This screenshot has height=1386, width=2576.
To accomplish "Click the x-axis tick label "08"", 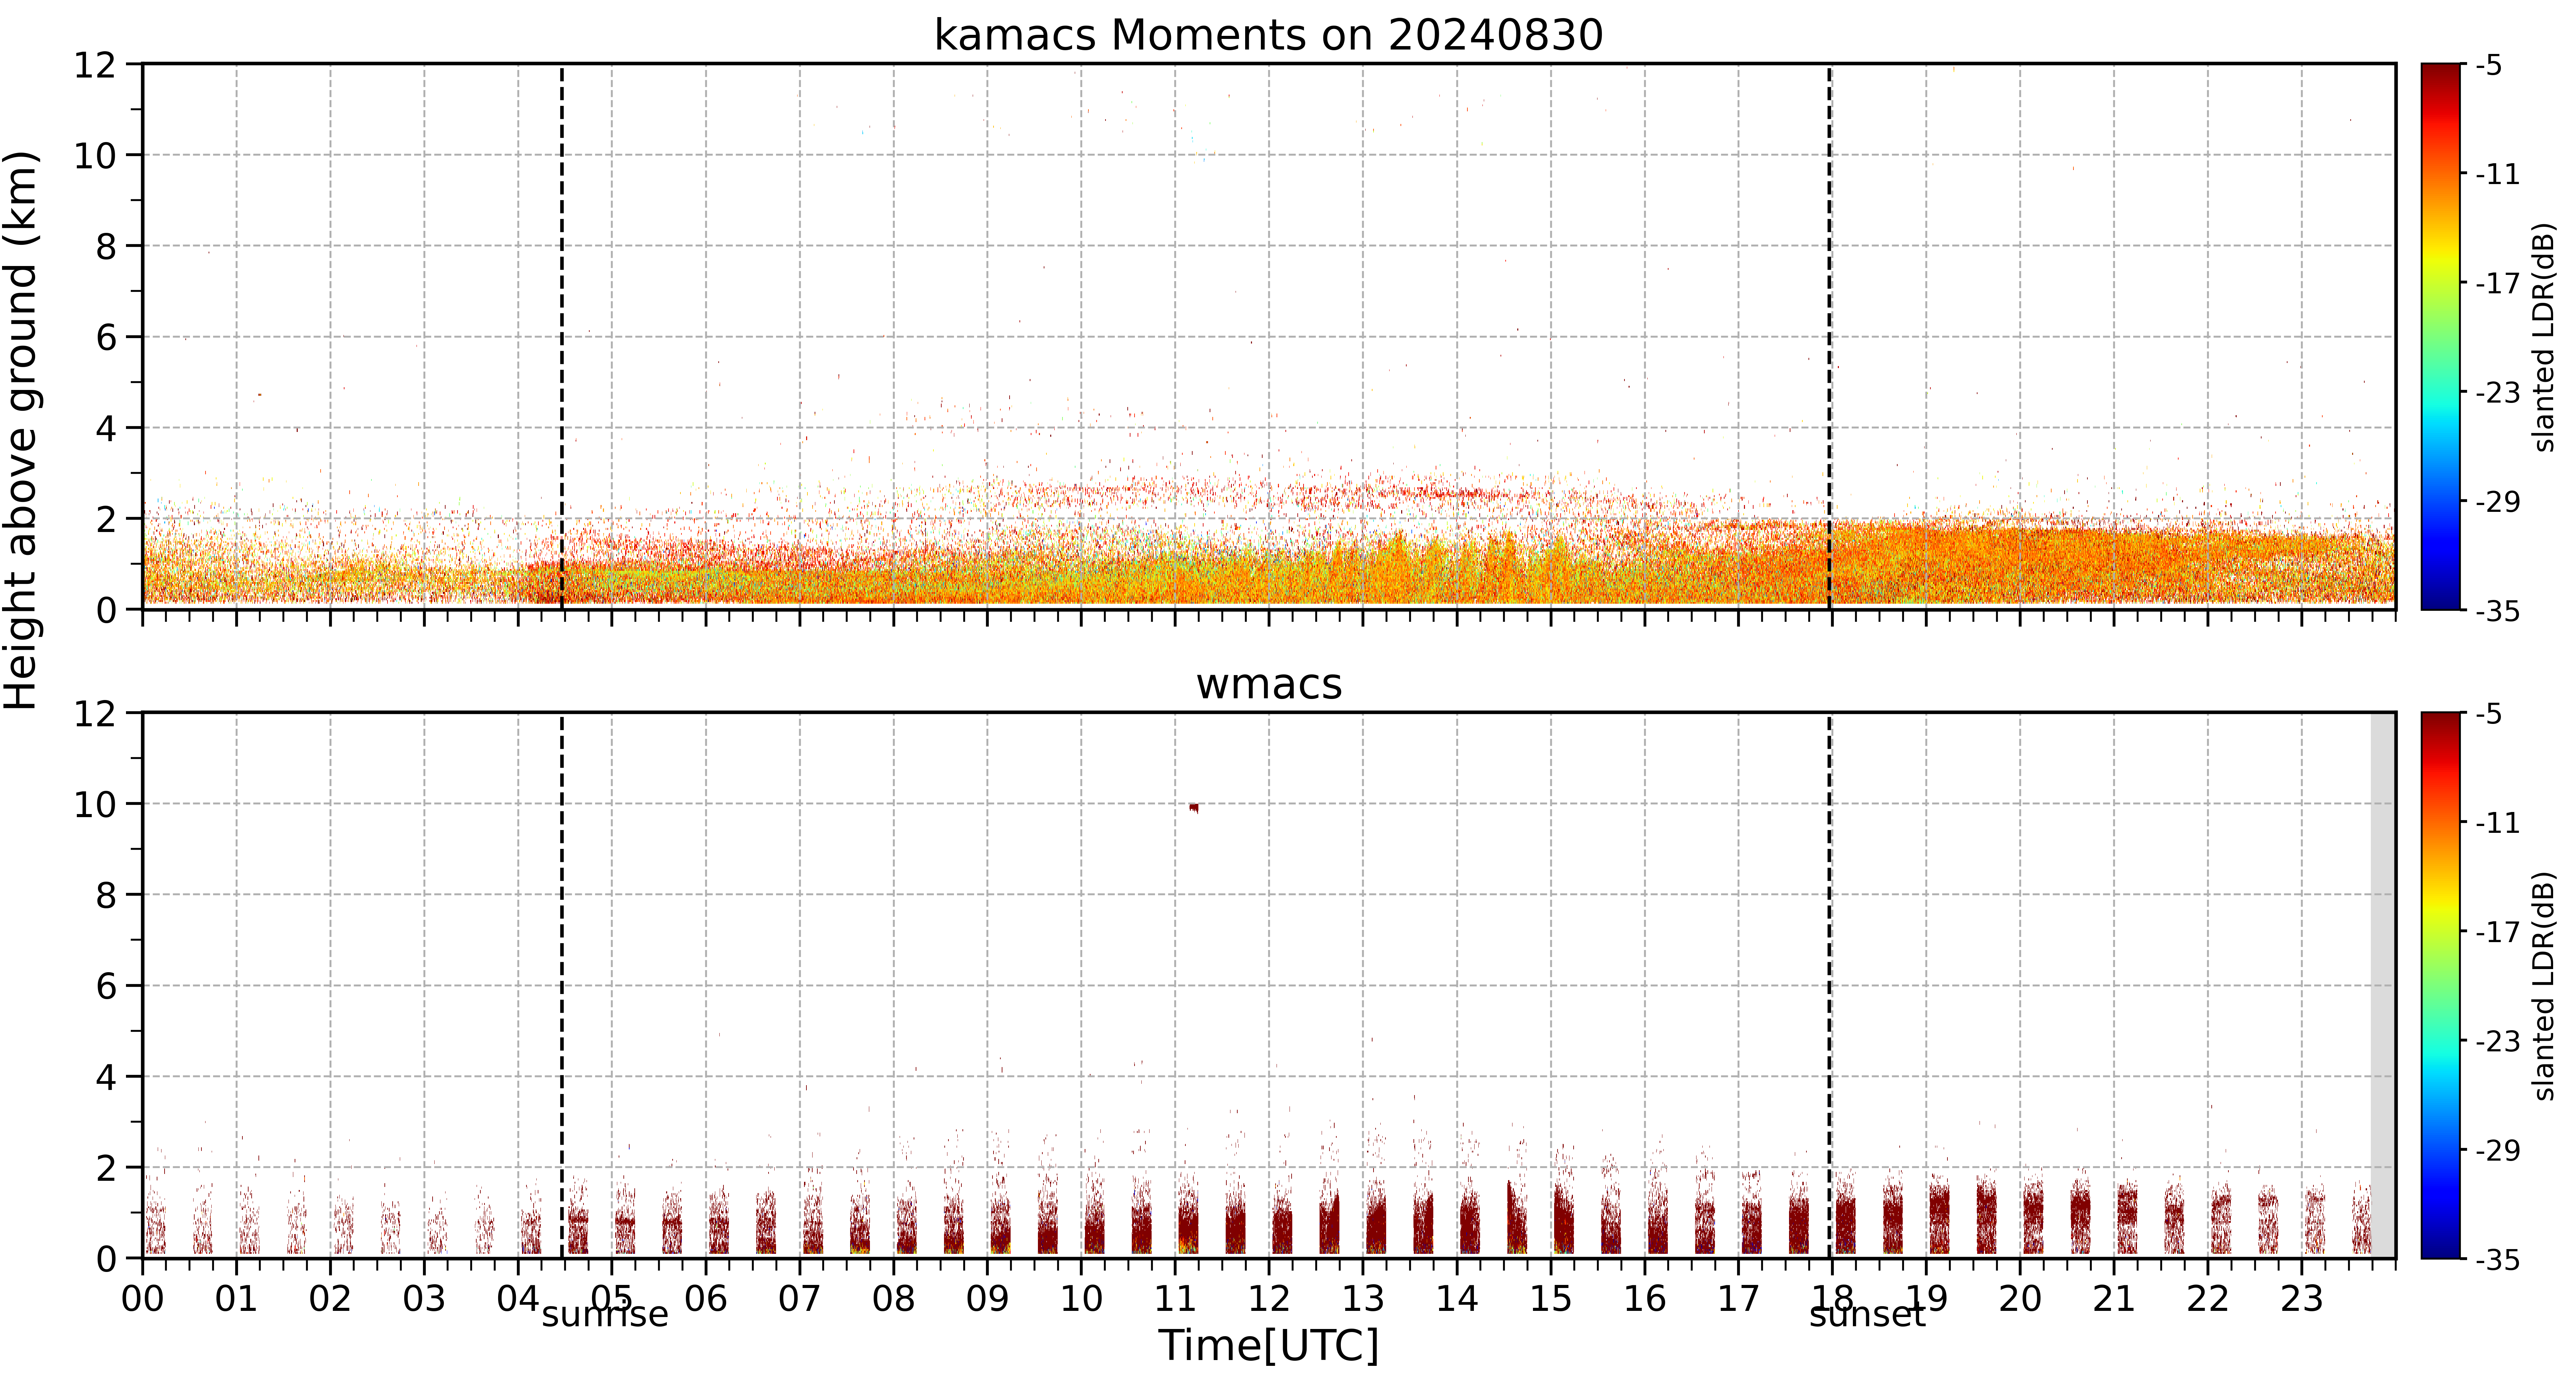I will coord(894,1299).
